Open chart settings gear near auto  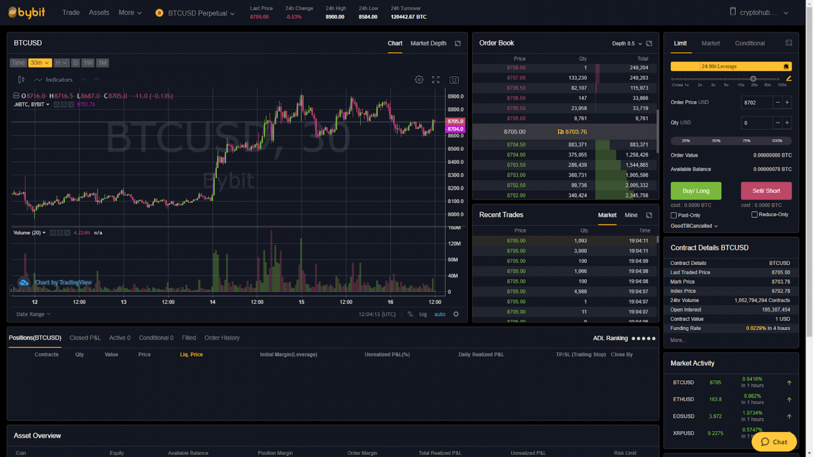456,314
